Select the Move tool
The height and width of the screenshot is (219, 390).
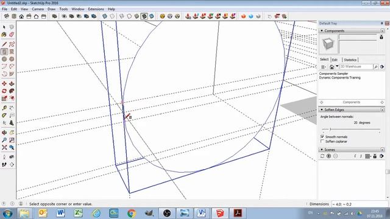click(x=4, y=84)
